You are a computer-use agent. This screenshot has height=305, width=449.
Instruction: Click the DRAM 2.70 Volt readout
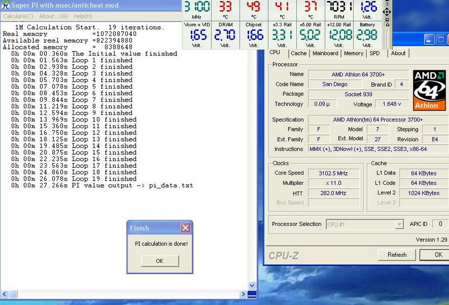tap(226, 35)
